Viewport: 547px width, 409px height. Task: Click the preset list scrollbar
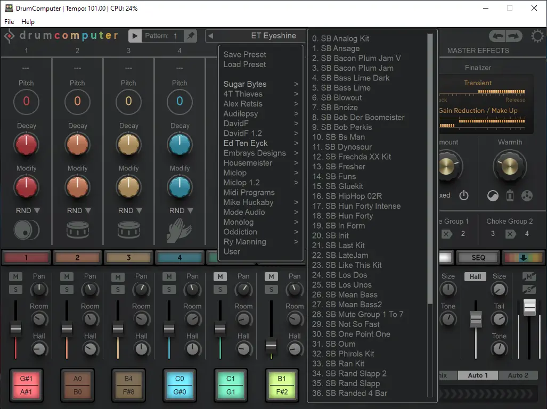(x=430, y=169)
